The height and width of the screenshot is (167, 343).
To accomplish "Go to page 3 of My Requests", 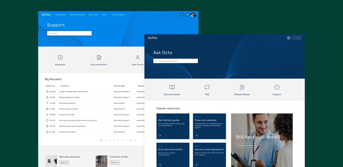I will point(110,140).
